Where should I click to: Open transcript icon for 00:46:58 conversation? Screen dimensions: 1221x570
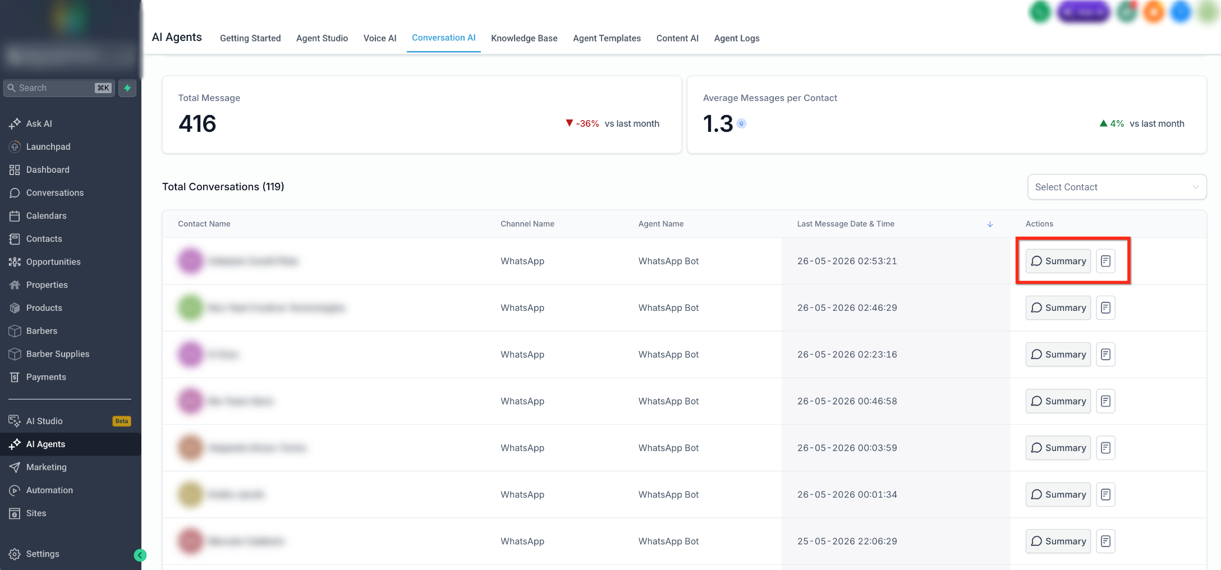click(x=1105, y=401)
